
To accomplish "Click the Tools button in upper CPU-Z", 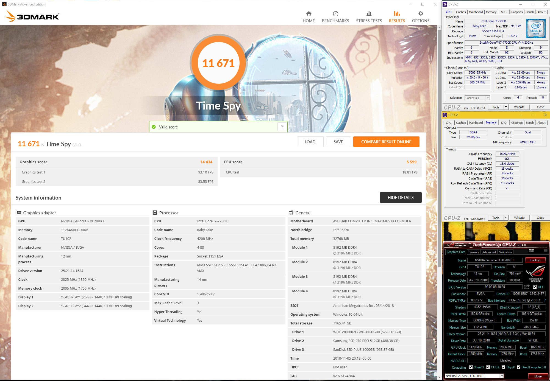I will click(496, 107).
